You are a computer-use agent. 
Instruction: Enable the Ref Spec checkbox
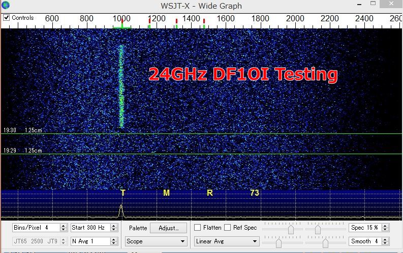(x=228, y=228)
